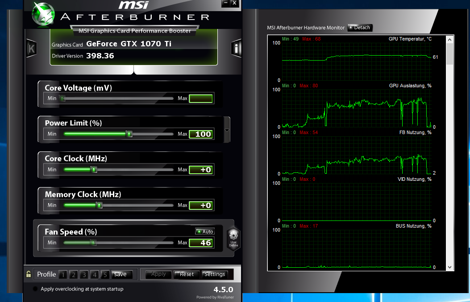The height and width of the screenshot is (302, 470).
Task: Select profile slot 5
Action: tap(105, 274)
